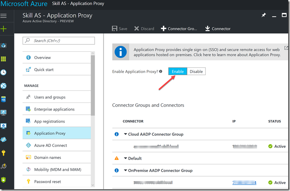Open the external link icon in info banner
Image resolution: width=290 pixels, height=191 pixels.
[x=286, y=48]
